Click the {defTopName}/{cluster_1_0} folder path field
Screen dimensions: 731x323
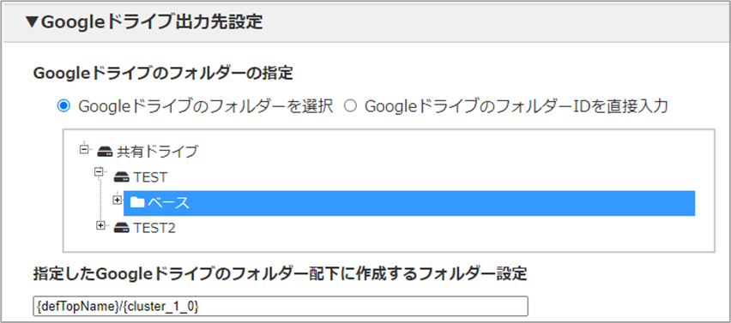click(281, 306)
